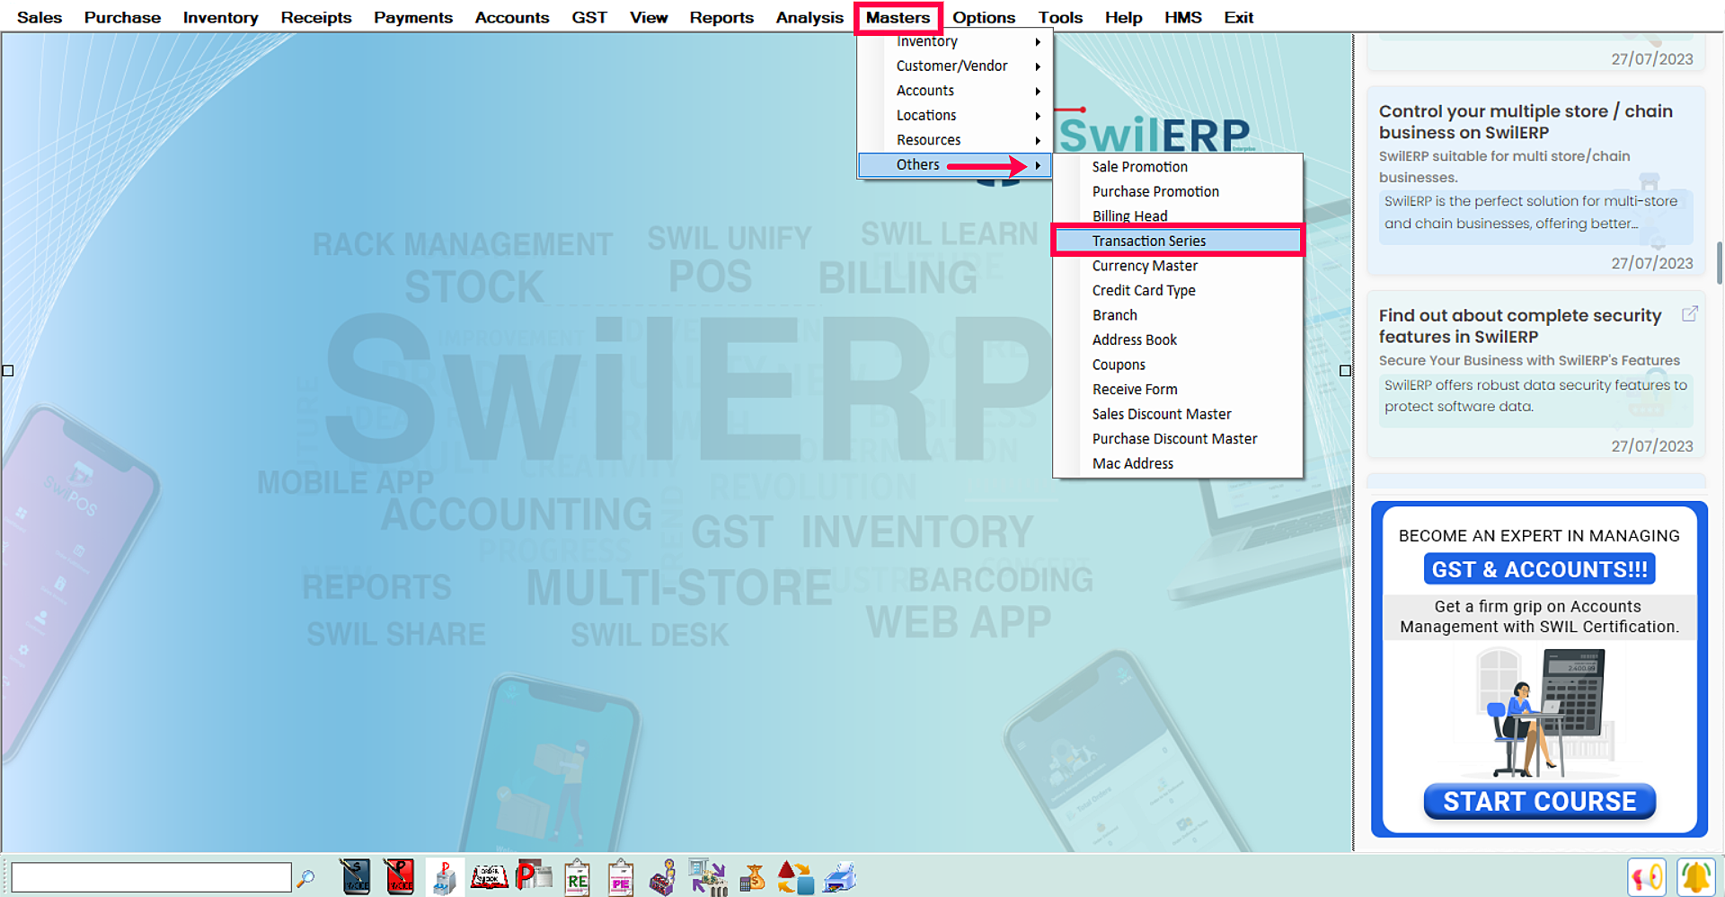Expand Resources submenu
The image size is (1725, 897).
pyautogui.click(x=955, y=140)
